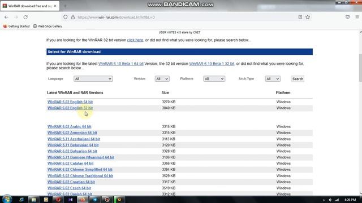
Task: Open network signal icon in system tray
Action: 337,200
